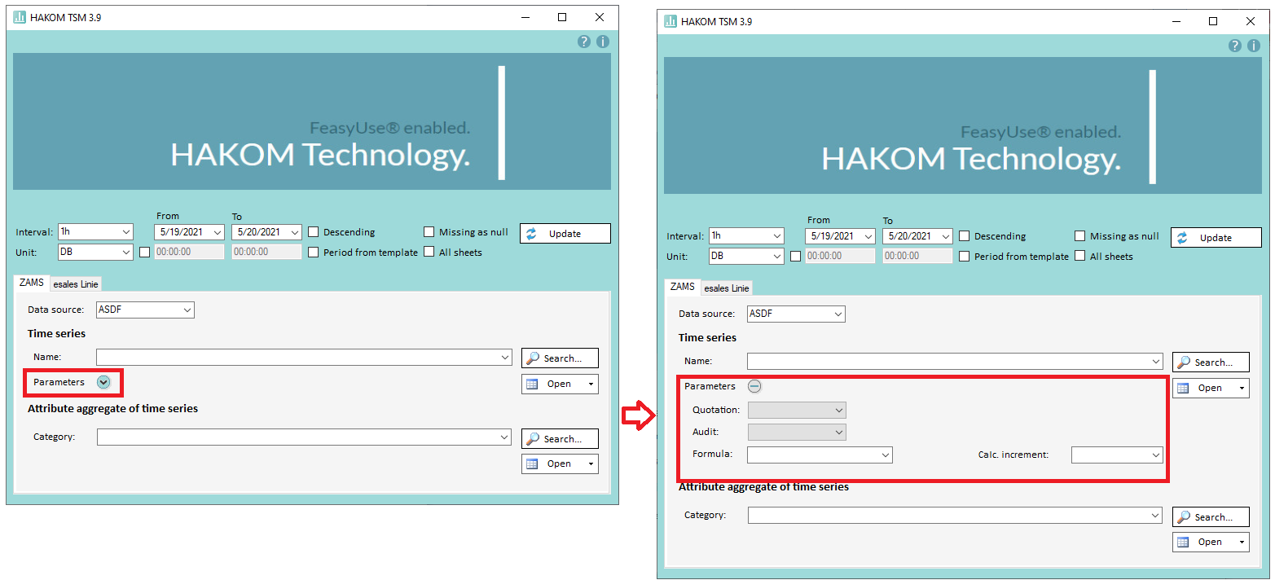Click HAKOM app icon in left window title bar
This screenshot has height=580, width=1275.
point(20,17)
